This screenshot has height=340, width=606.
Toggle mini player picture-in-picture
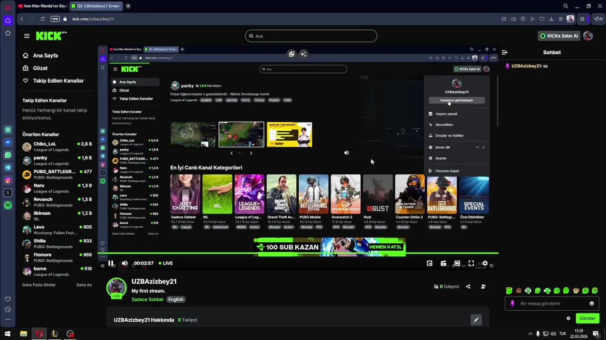pos(429,263)
